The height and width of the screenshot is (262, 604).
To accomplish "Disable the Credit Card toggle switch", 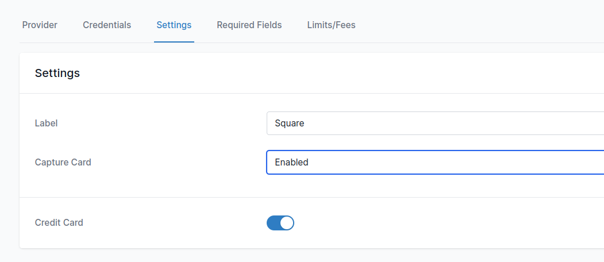I will point(280,223).
